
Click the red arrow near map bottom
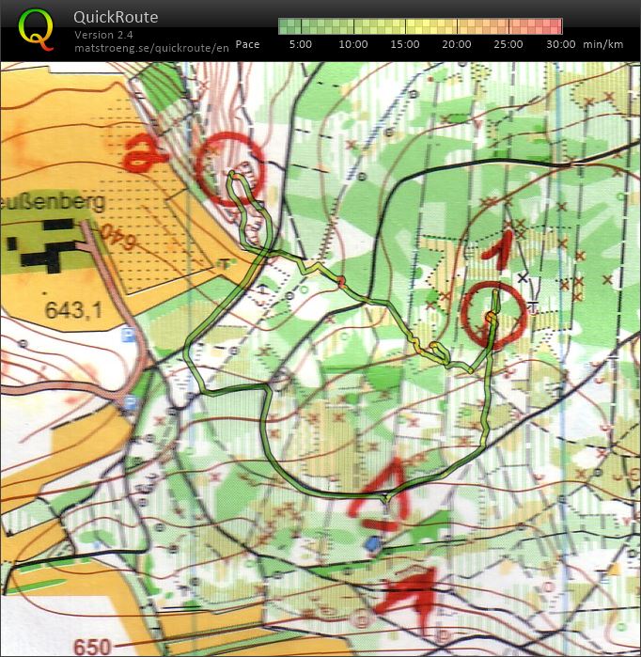click(x=410, y=591)
